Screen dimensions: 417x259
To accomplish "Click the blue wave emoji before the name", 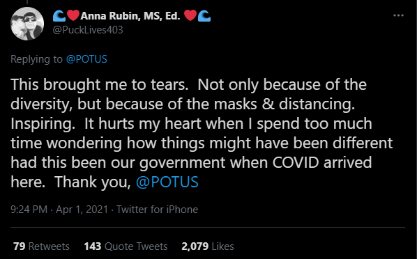I will click(x=59, y=16).
